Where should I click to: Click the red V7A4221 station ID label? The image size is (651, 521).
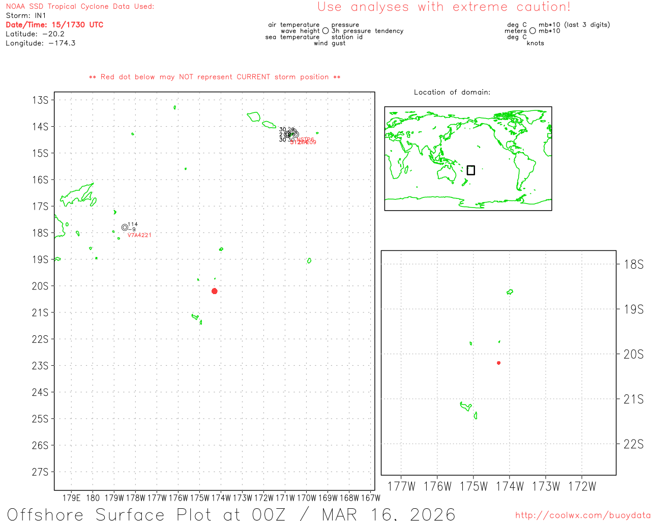coord(139,235)
